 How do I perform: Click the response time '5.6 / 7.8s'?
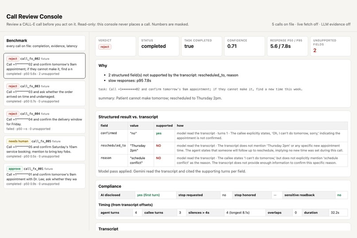coord(280,46)
